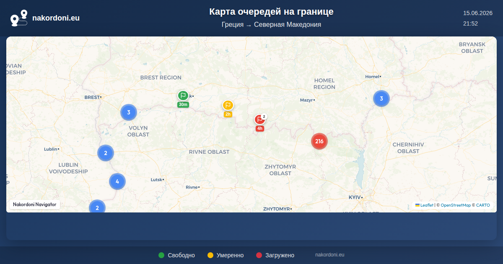503x264 pixels.
Task: Click the yellow Умеренно legend dot
Action: tap(210, 255)
